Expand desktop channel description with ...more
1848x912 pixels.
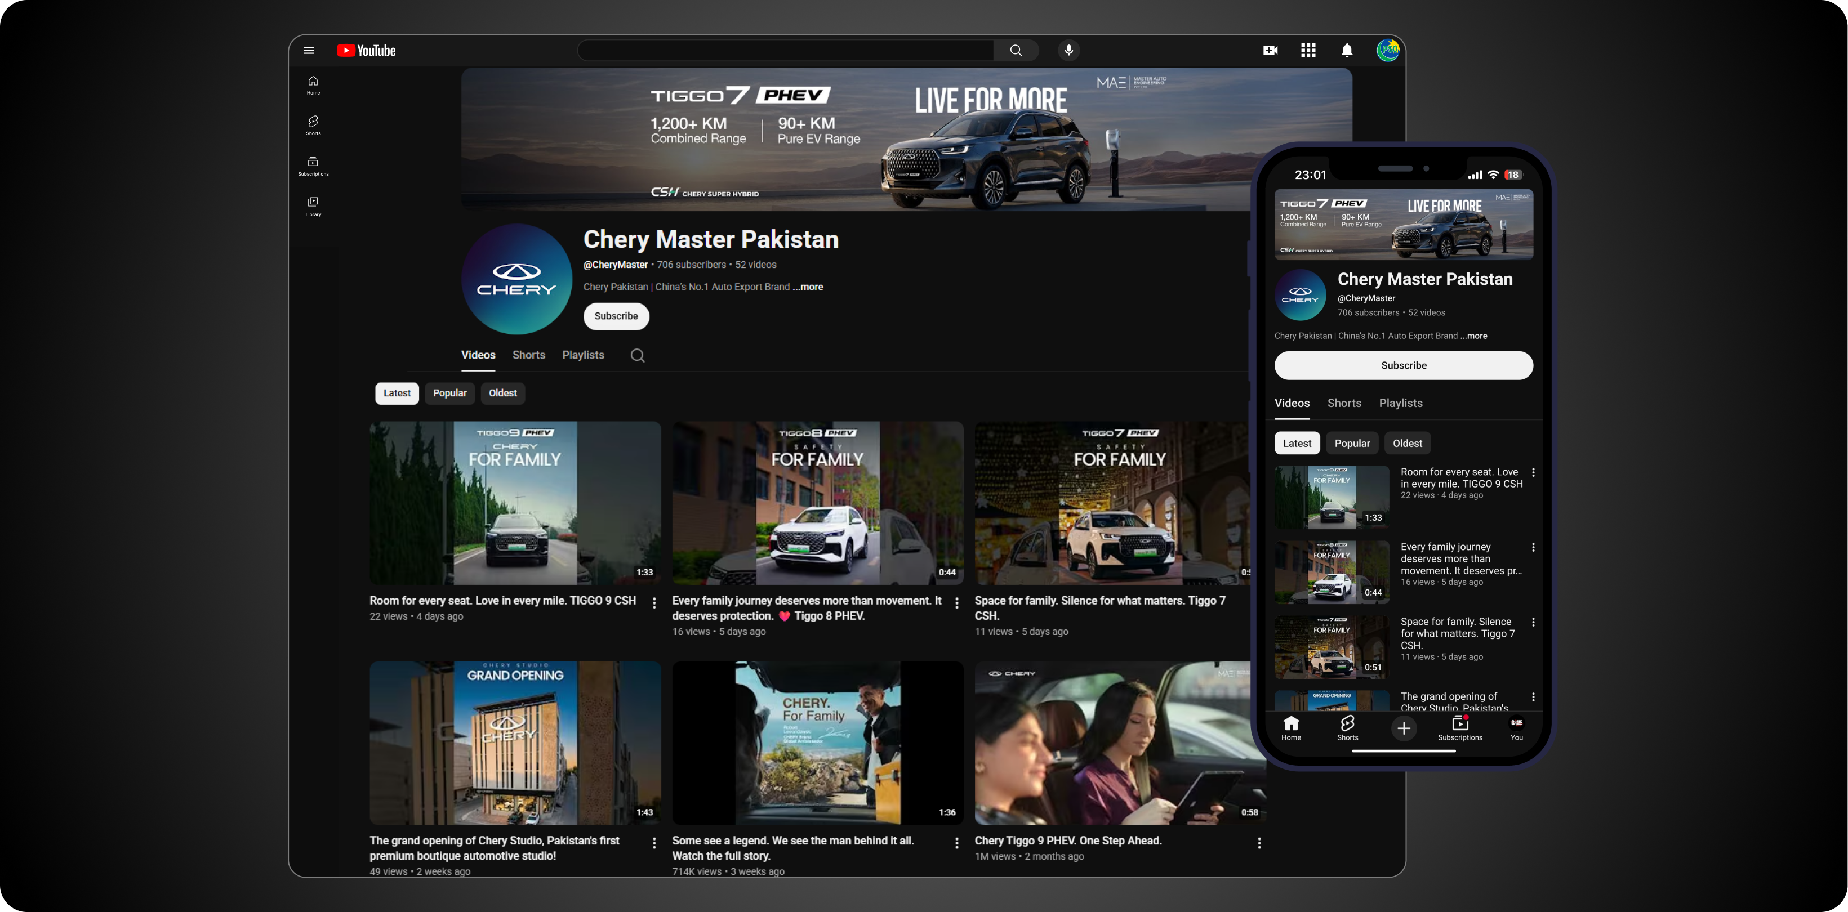808,287
